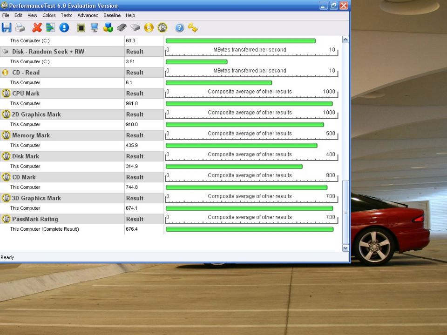Image resolution: width=447 pixels, height=335 pixels.
Task: Run the memory test RAM chip icon
Action: [x=122, y=27]
